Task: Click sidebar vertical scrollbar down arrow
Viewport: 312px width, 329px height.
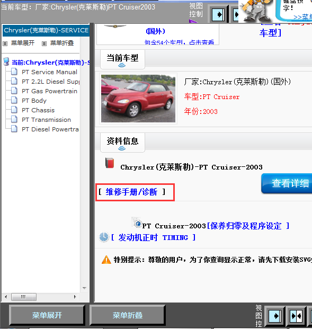Action: (85, 288)
